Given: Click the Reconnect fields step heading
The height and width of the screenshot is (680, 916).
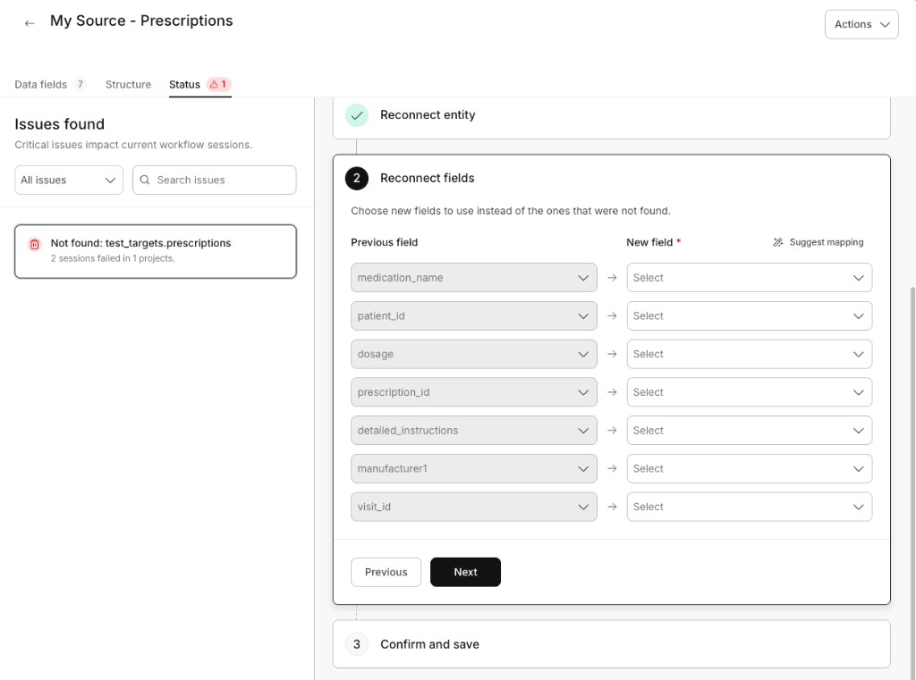Looking at the screenshot, I should [x=427, y=178].
